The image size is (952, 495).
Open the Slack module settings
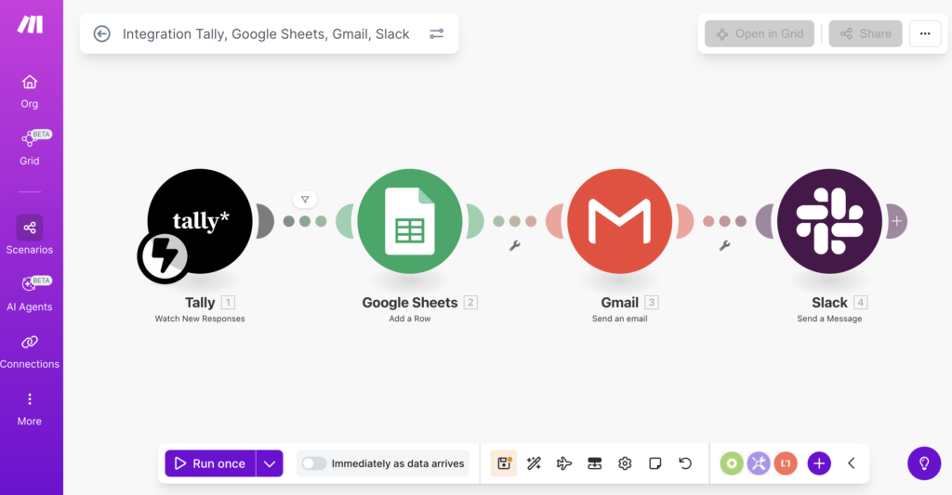(x=829, y=221)
